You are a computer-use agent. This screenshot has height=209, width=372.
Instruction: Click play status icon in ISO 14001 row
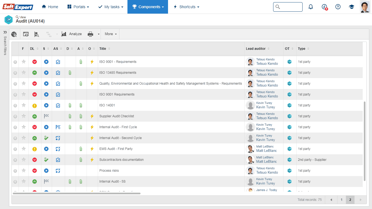[x=46, y=105]
